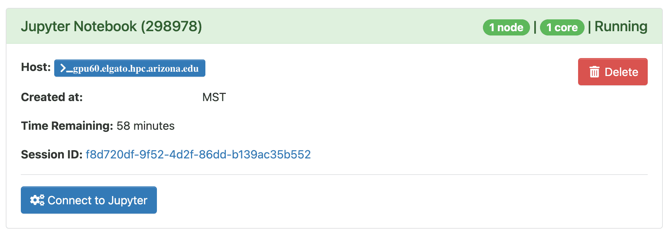The width and height of the screenshot is (670, 238).
Task: Click the Delete button
Action: click(613, 72)
